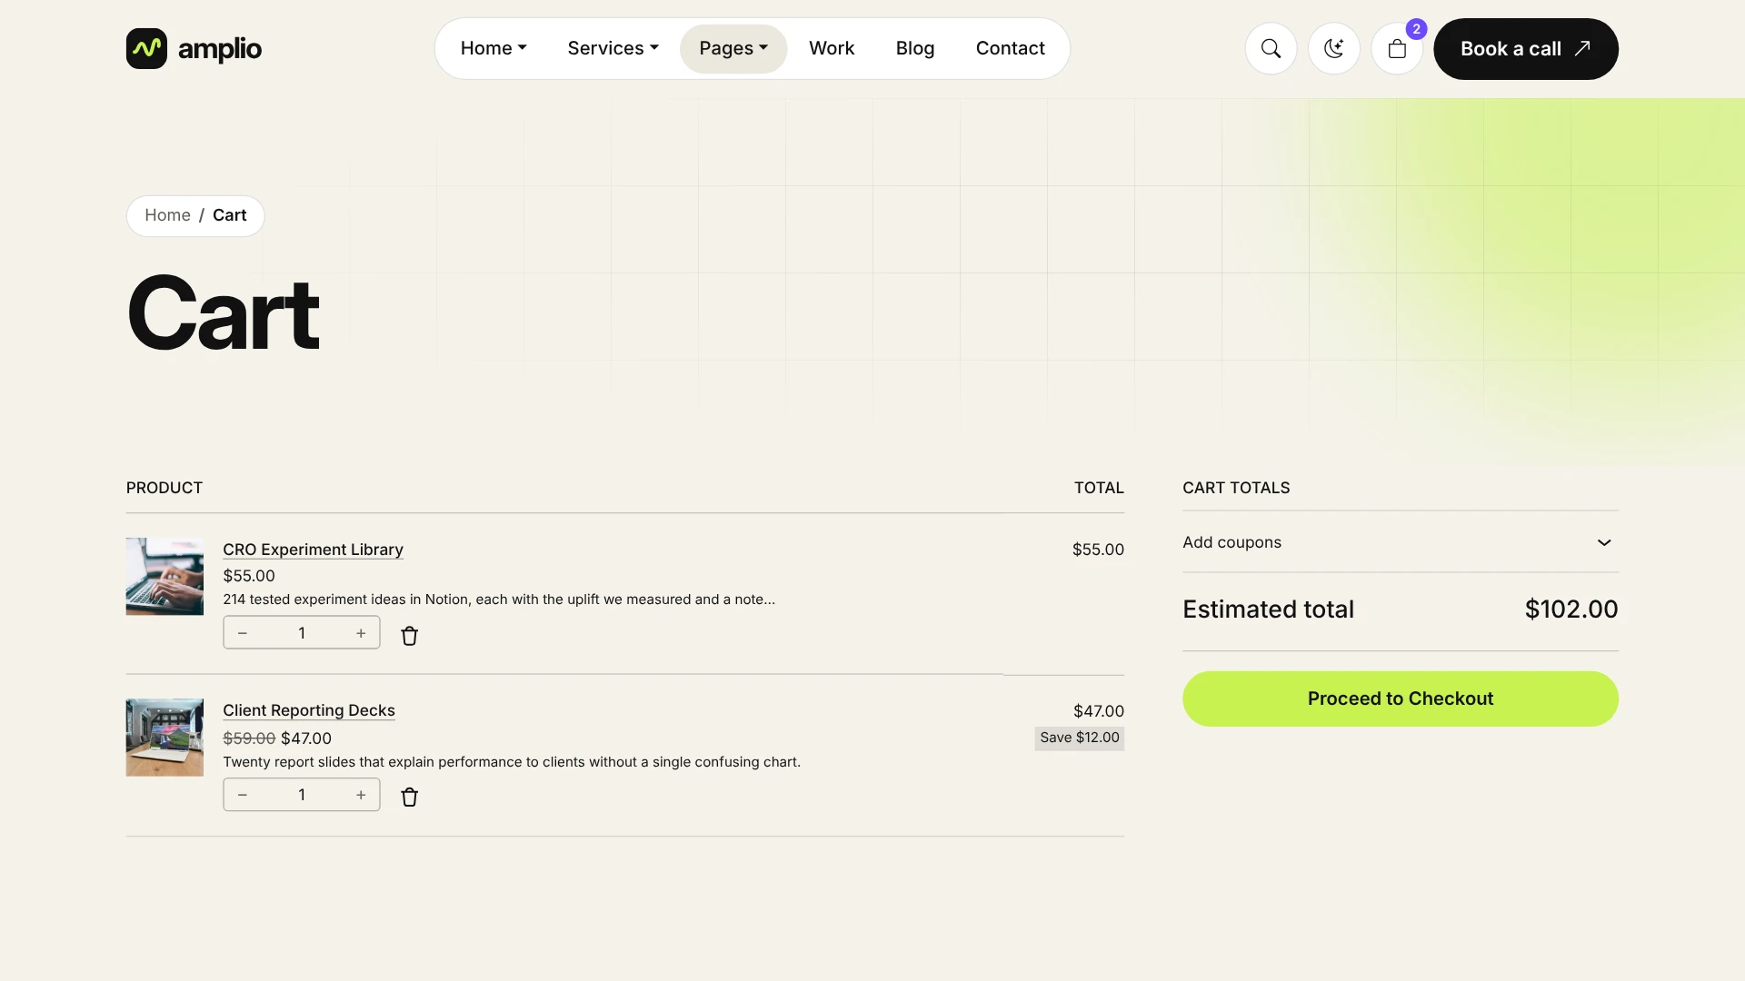
Task: Follow the Home breadcrumb link
Action: coord(167,215)
